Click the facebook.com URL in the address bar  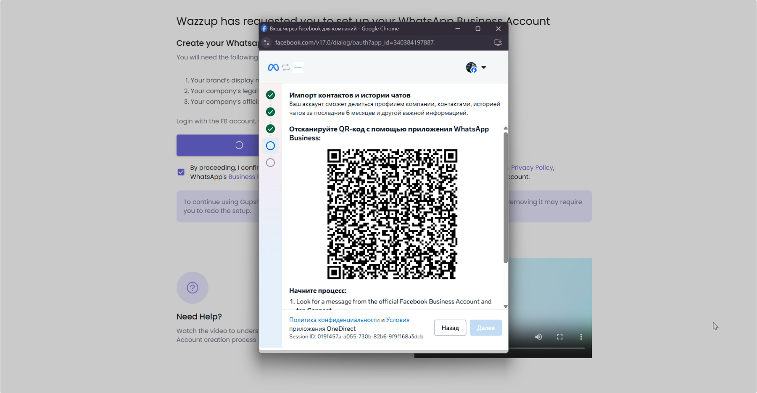click(x=354, y=42)
